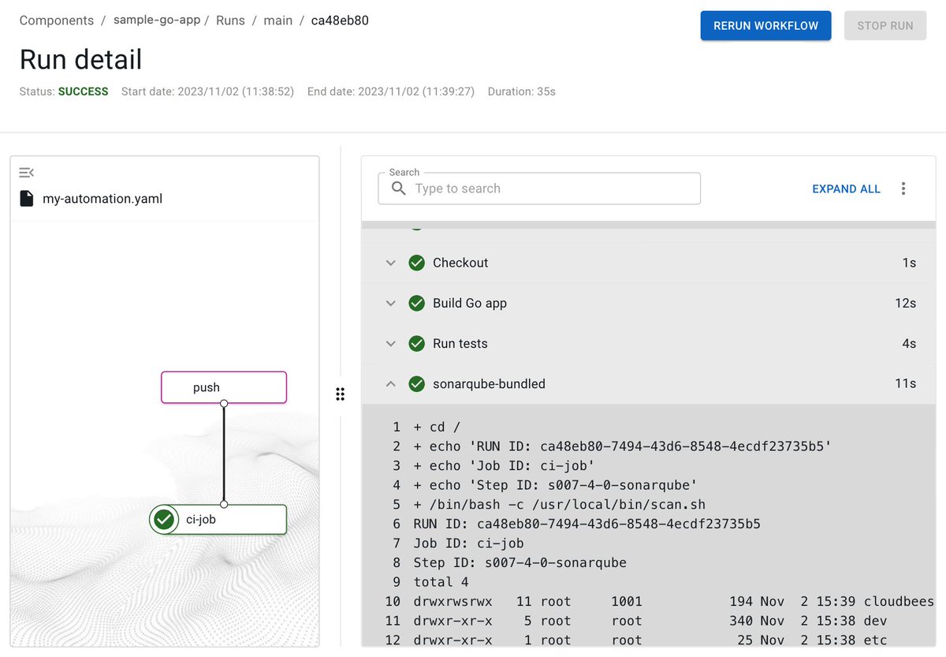Open the three-dot options menu

click(x=903, y=189)
